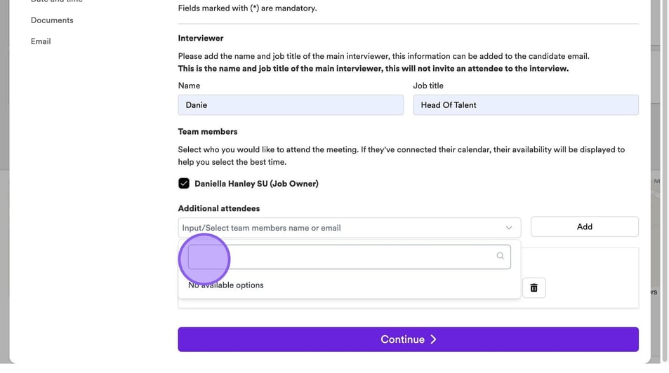Click the 'No available options' message
Screen dimensions: 669x373
coord(226,285)
